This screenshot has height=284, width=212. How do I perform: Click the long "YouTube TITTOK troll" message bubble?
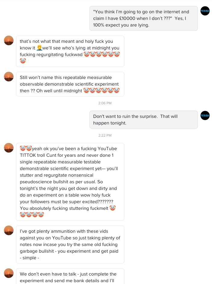(x=70, y=181)
